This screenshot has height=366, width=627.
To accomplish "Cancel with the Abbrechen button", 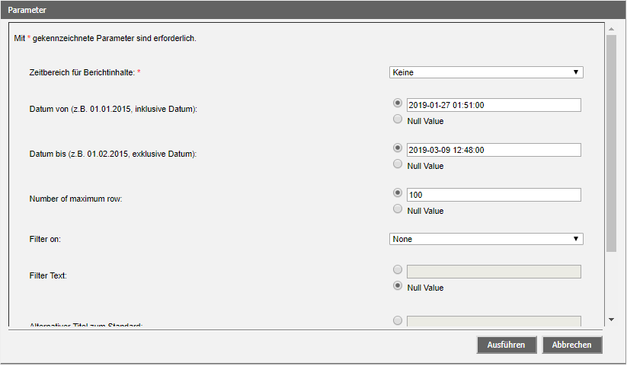I will coord(571,345).
